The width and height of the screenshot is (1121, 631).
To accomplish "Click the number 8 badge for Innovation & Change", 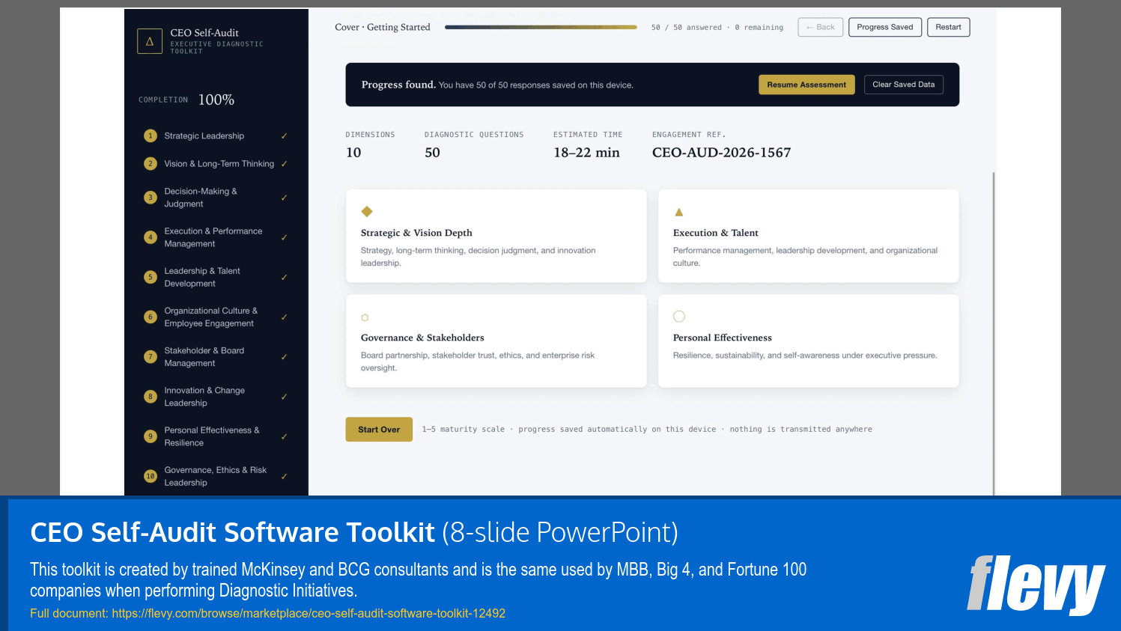I will point(151,397).
